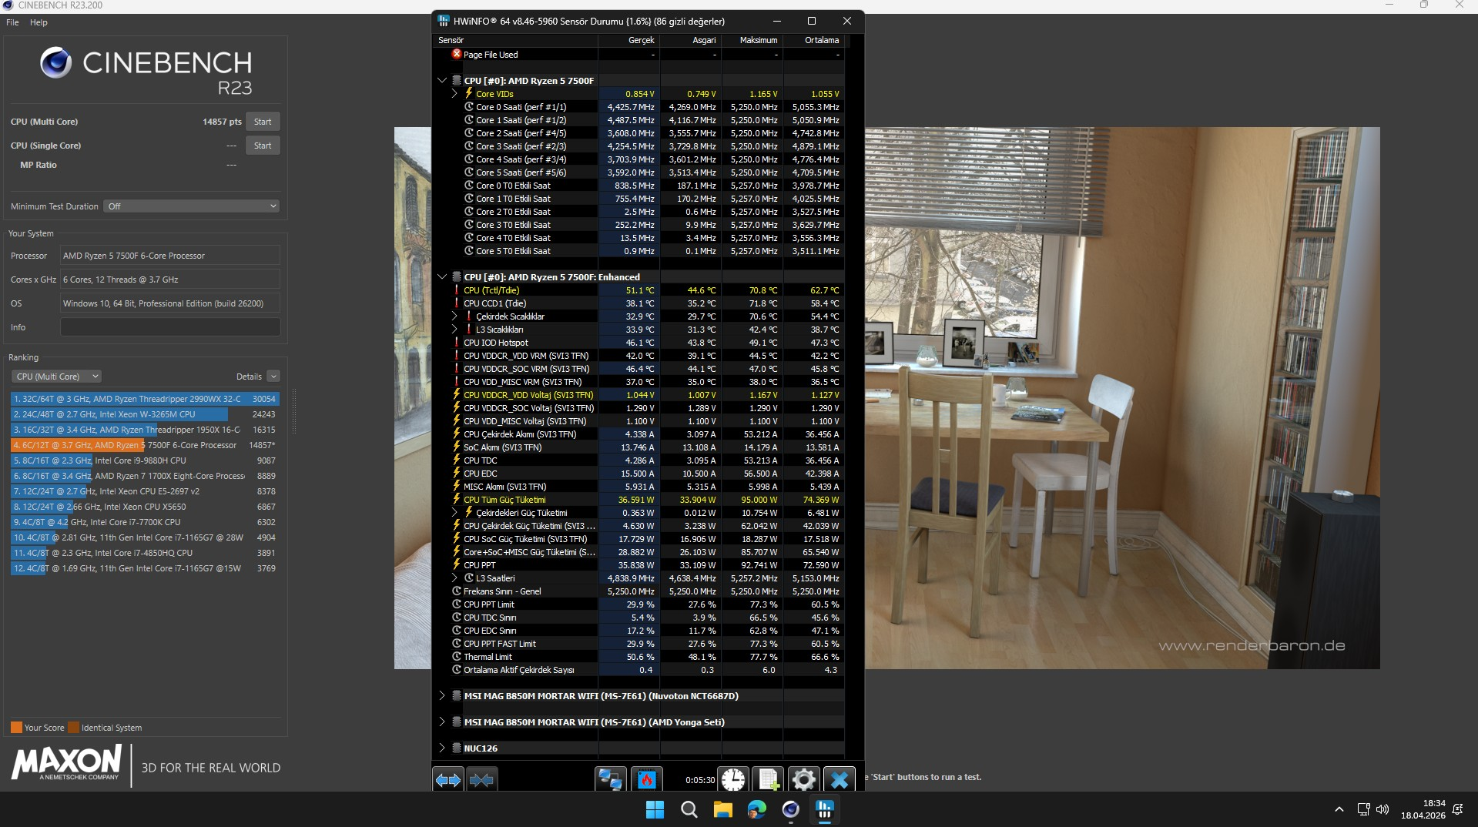This screenshot has height=827, width=1478.
Task: Click the Processor field value
Action: pyautogui.click(x=170, y=256)
